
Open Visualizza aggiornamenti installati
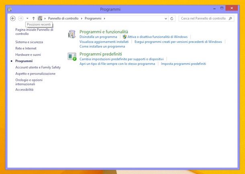click(x=104, y=42)
